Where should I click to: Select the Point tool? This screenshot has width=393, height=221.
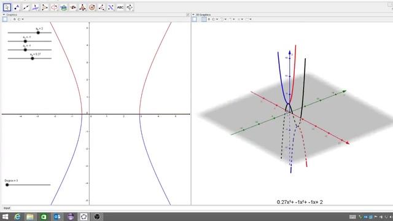point(17,7)
